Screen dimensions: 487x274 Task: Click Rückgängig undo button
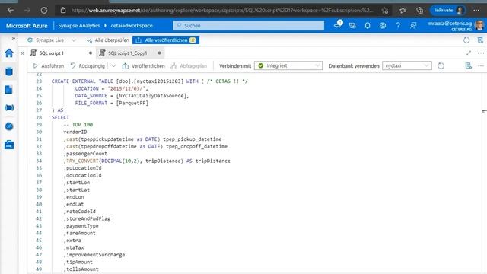click(x=88, y=66)
